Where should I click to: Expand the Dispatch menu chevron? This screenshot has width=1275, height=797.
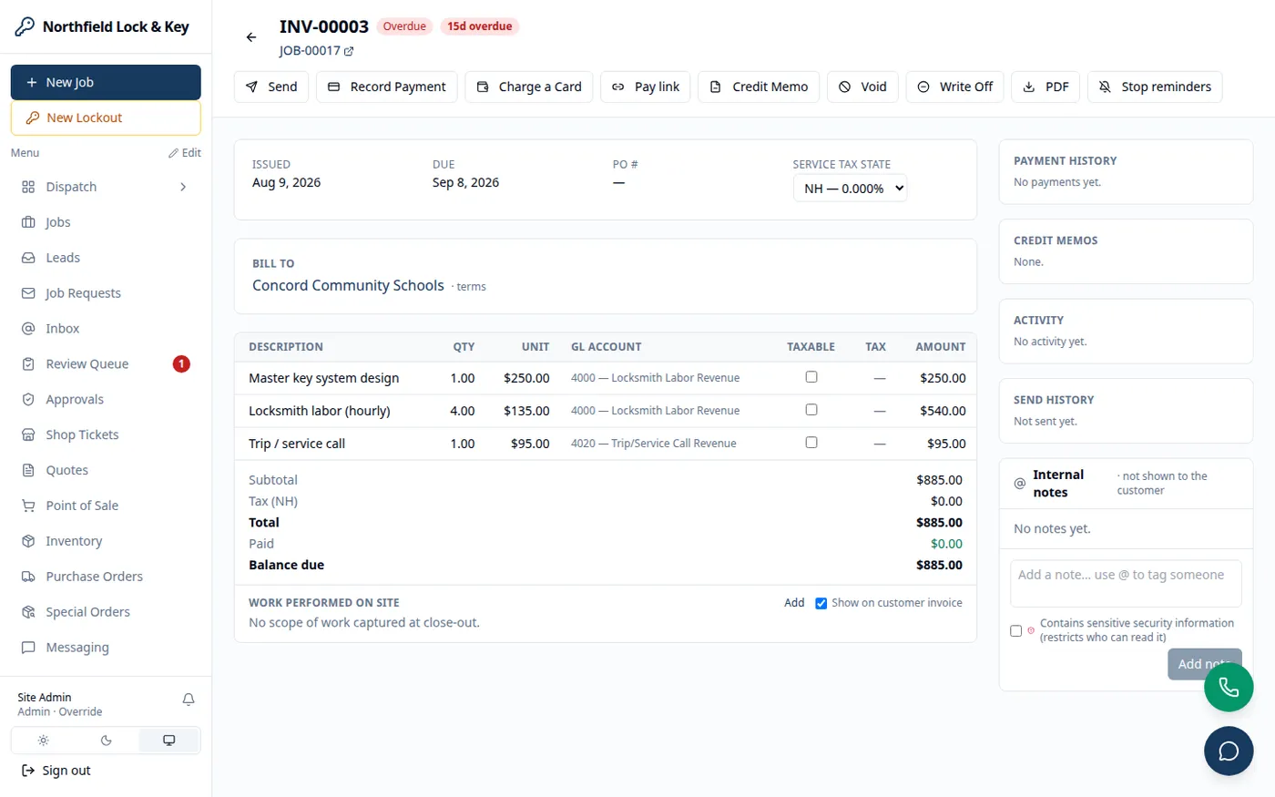click(x=183, y=187)
